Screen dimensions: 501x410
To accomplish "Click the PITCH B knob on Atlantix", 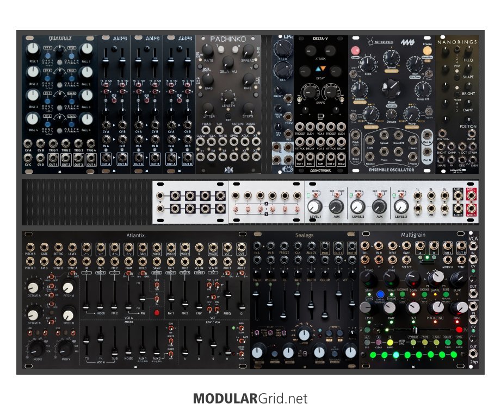I will (68, 315).
